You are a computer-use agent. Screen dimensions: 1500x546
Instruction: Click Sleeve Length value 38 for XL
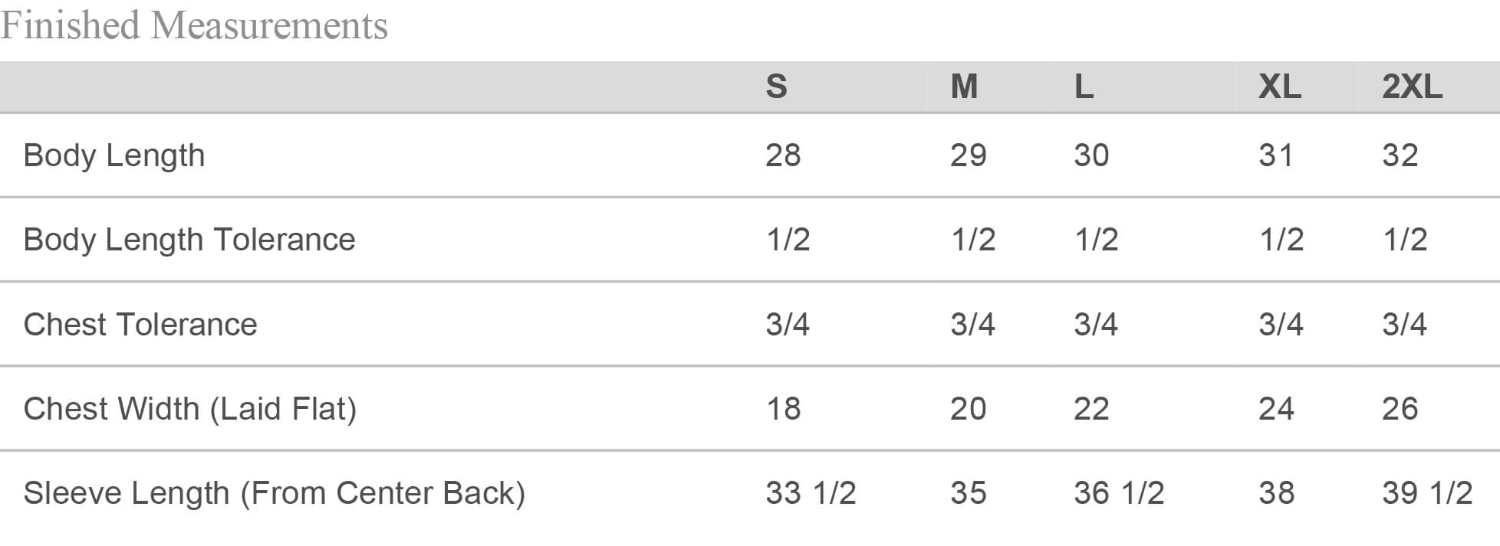tap(1276, 493)
